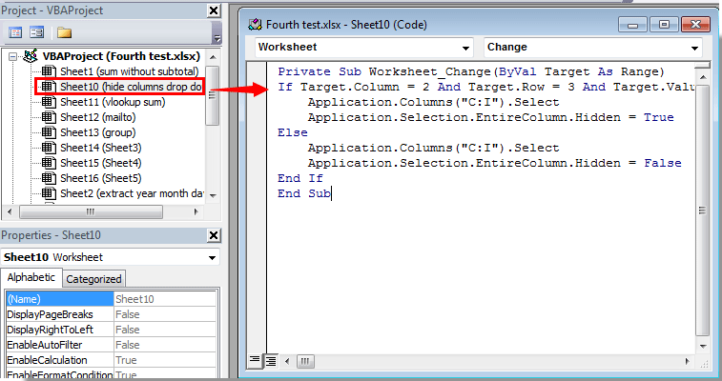Close the Project - VBAProject panel
722x381 pixels.
[x=217, y=10]
